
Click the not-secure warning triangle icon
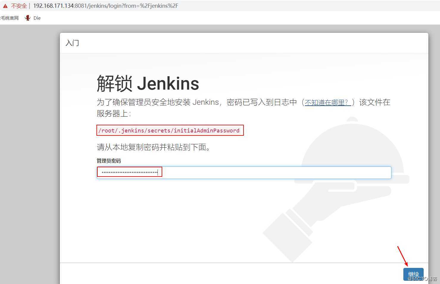click(5, 6)
